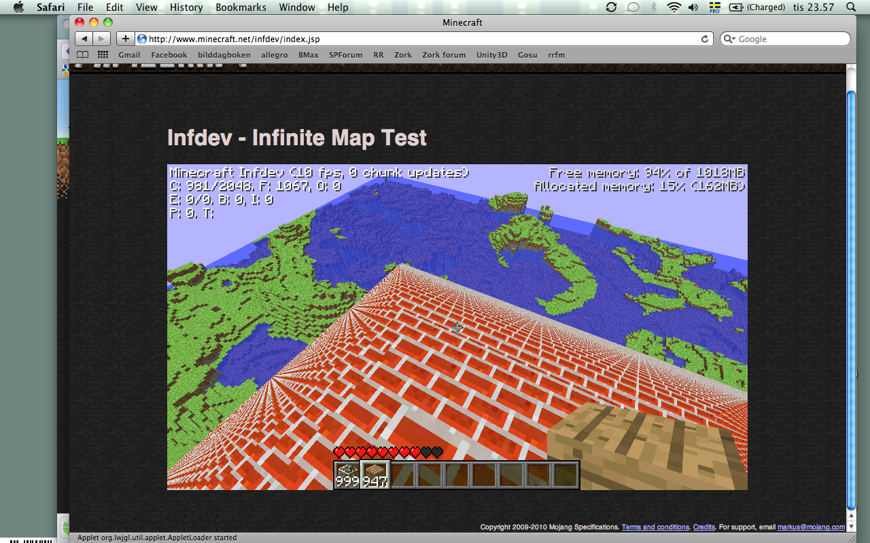Open the Facebook bookmark

point(169,55)
